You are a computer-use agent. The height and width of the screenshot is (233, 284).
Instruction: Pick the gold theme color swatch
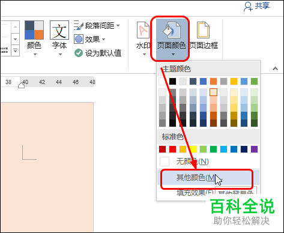click(x=234, y=82)
